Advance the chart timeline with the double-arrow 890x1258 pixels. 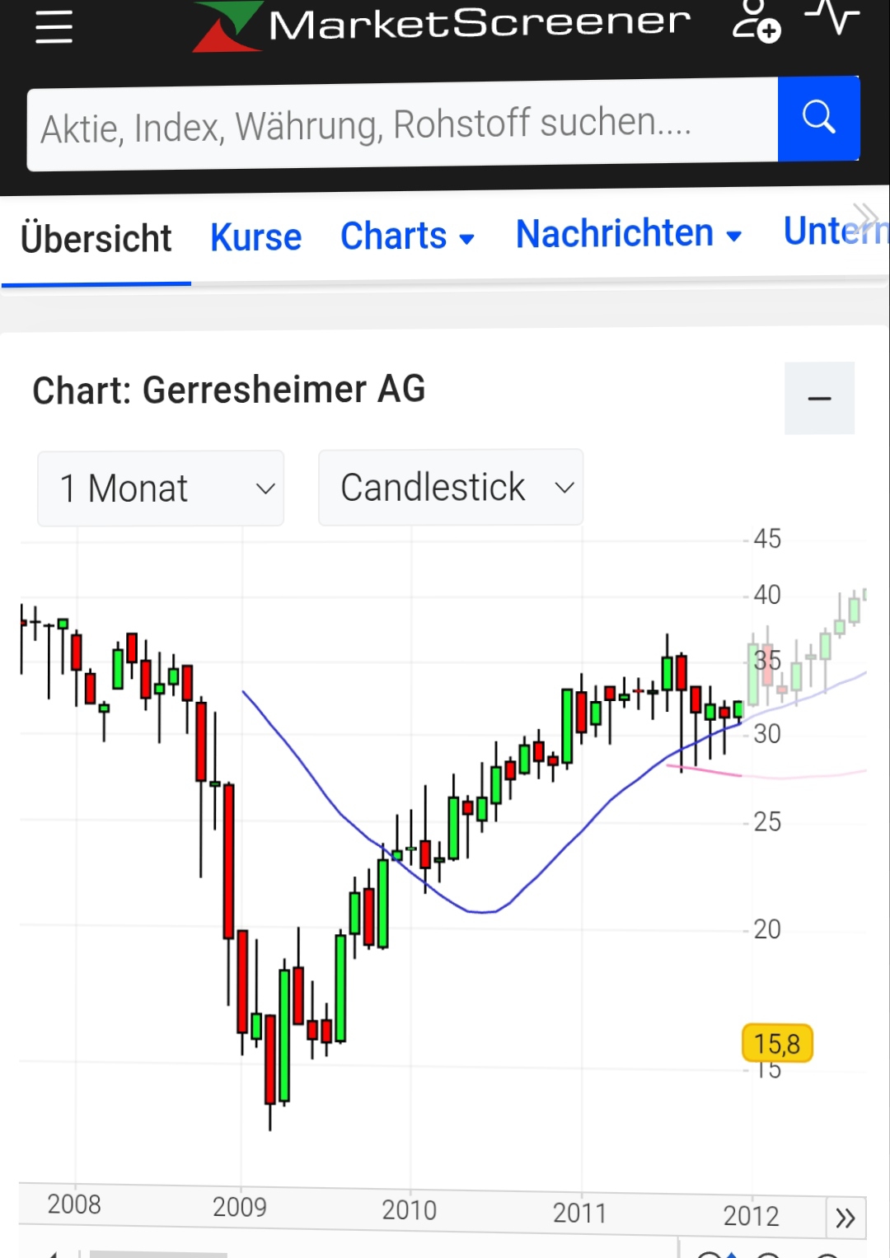coord(845,1217)
